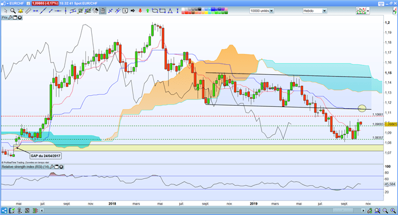The height and width of the screenshot is (215, 398).
Task: Open the Hebdo timeframe dropdown
Action: 324,11
